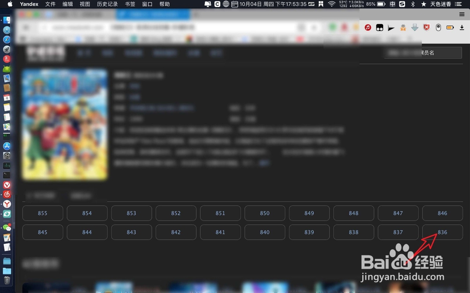Open episode 851
This screenshot has height=293, width=470.
point(220,213)
